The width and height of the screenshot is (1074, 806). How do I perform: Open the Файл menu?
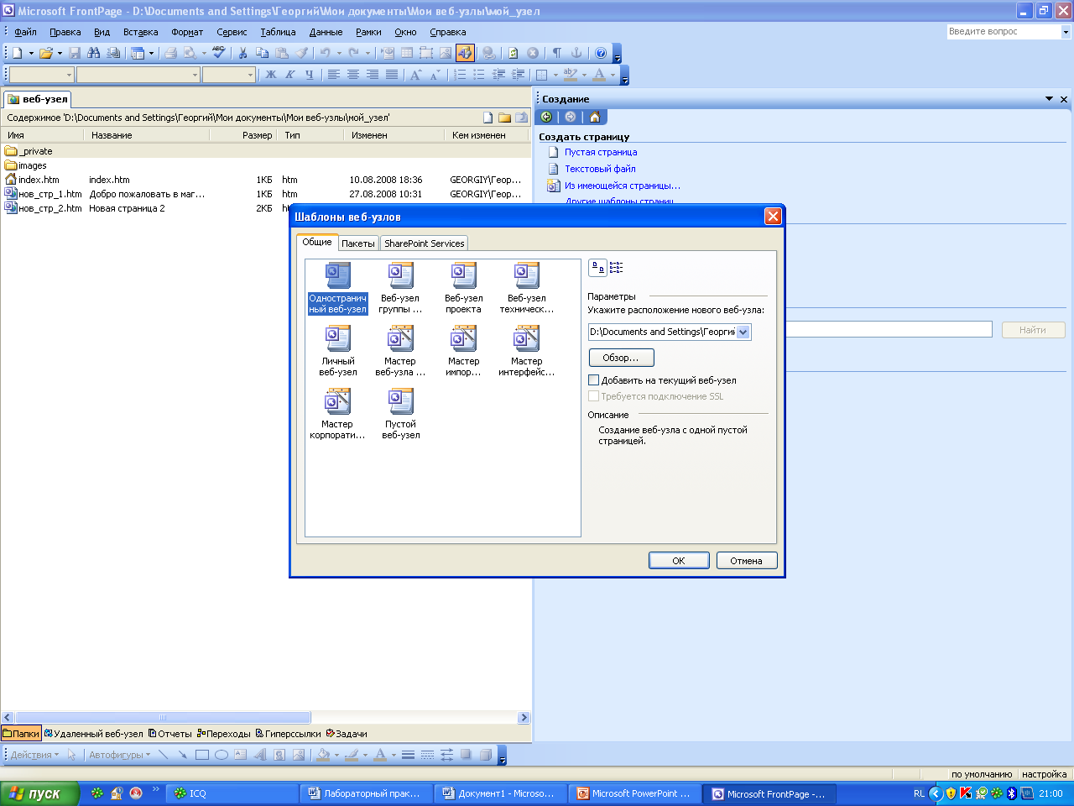click(x=25, y=32)
